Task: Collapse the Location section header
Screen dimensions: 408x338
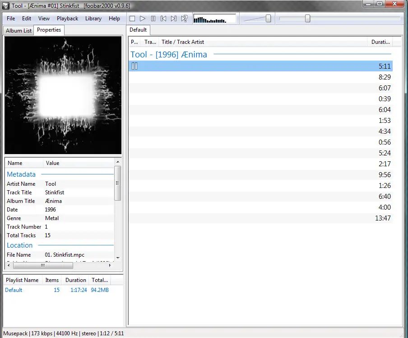Action: tap(19, 245)
